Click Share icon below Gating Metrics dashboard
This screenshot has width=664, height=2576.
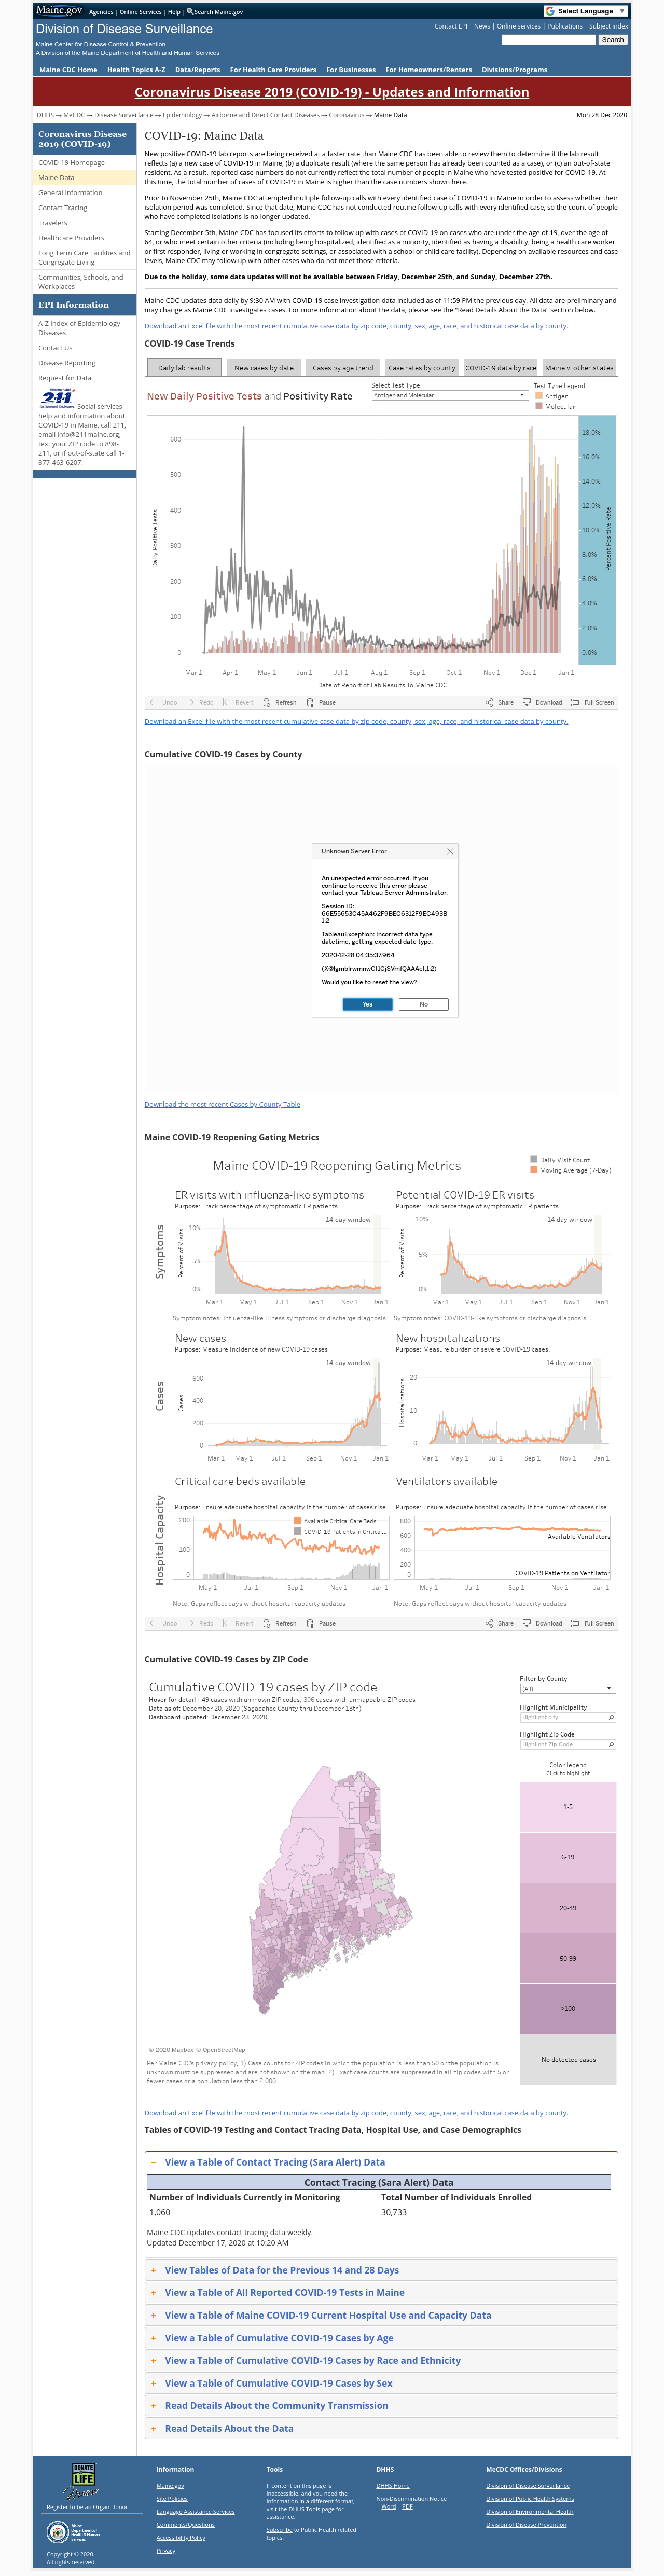(489, 1623)
